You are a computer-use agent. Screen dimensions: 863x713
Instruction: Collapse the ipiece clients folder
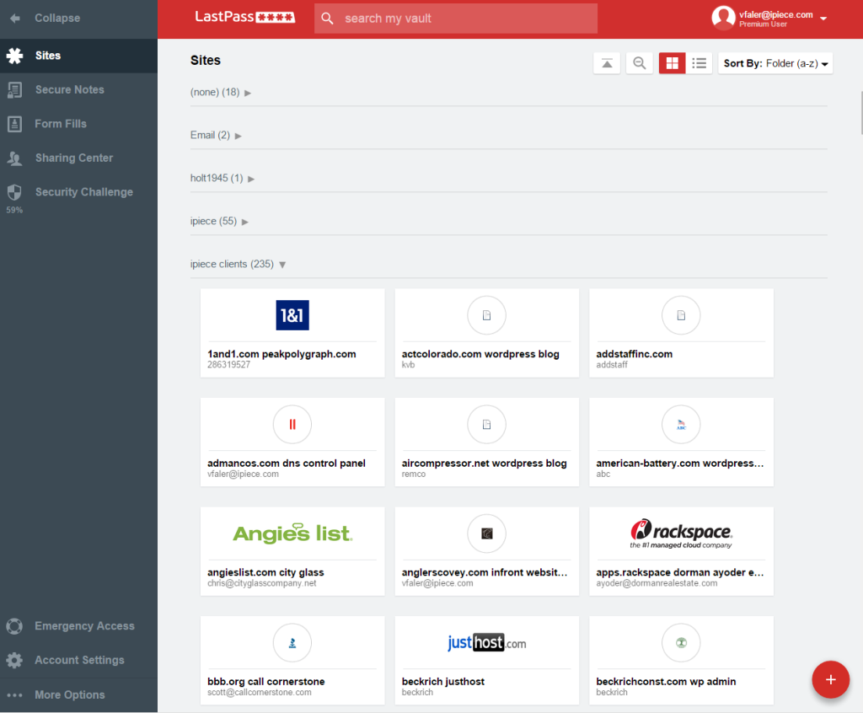282,265
